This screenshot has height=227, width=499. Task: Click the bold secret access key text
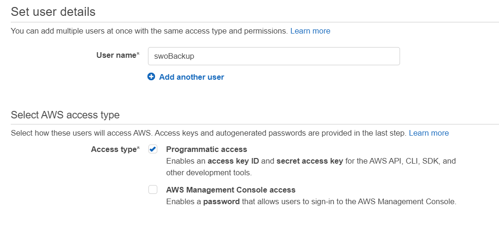coord(309,161)
